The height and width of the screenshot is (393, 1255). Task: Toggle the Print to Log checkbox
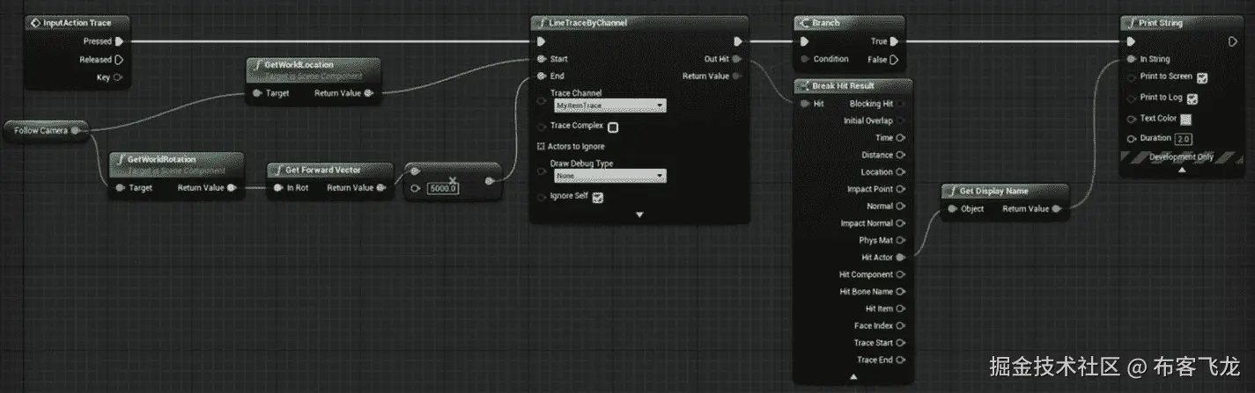pos(1192,98)
